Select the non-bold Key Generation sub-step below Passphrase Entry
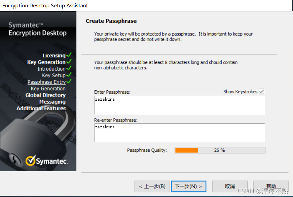 click(x=48, y=88)
